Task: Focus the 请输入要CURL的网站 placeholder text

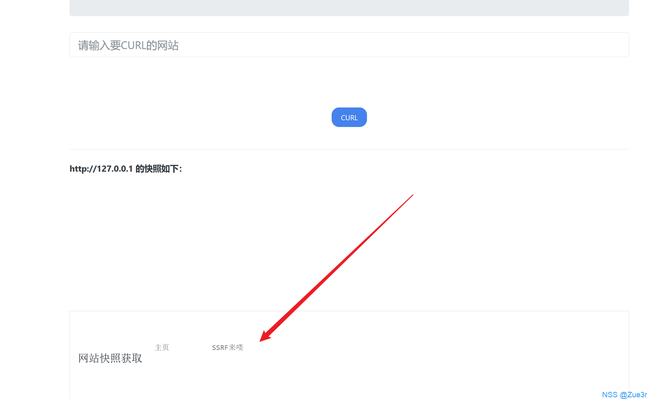Action: point(129,45)
